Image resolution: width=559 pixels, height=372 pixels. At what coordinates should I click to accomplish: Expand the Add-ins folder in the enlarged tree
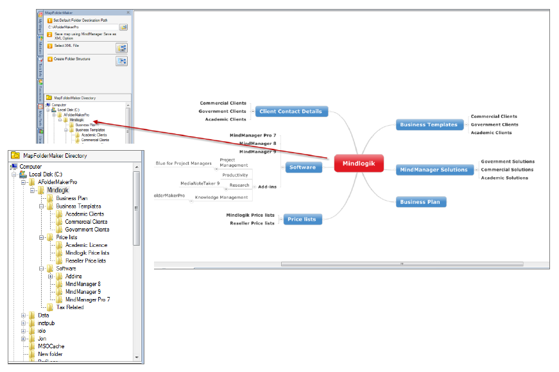point(50,276)
